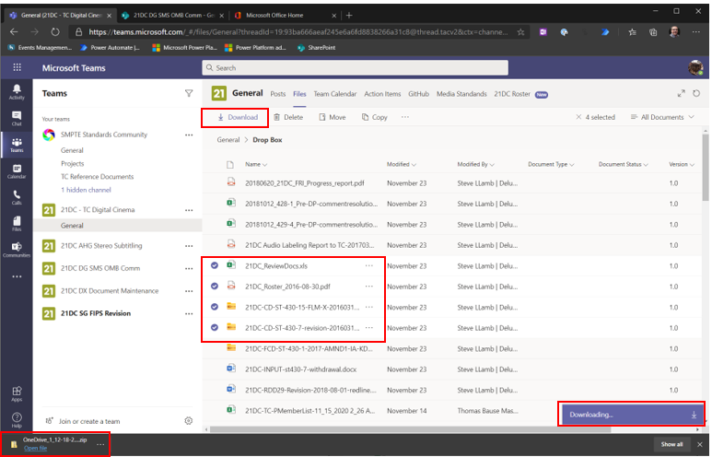Open Chat in the left rail

tap(17, 118)
